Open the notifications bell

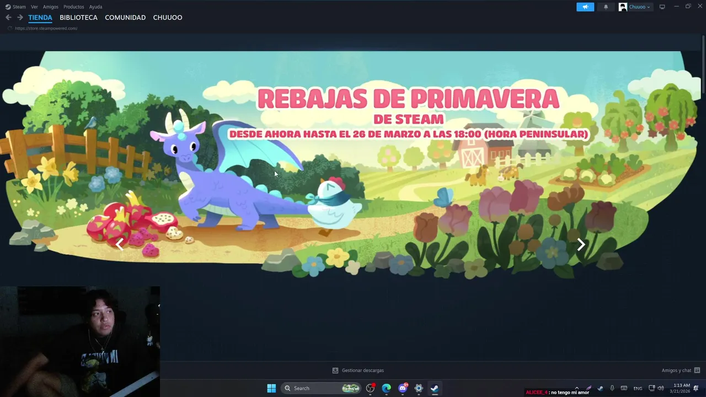click(x=606, y=7)
